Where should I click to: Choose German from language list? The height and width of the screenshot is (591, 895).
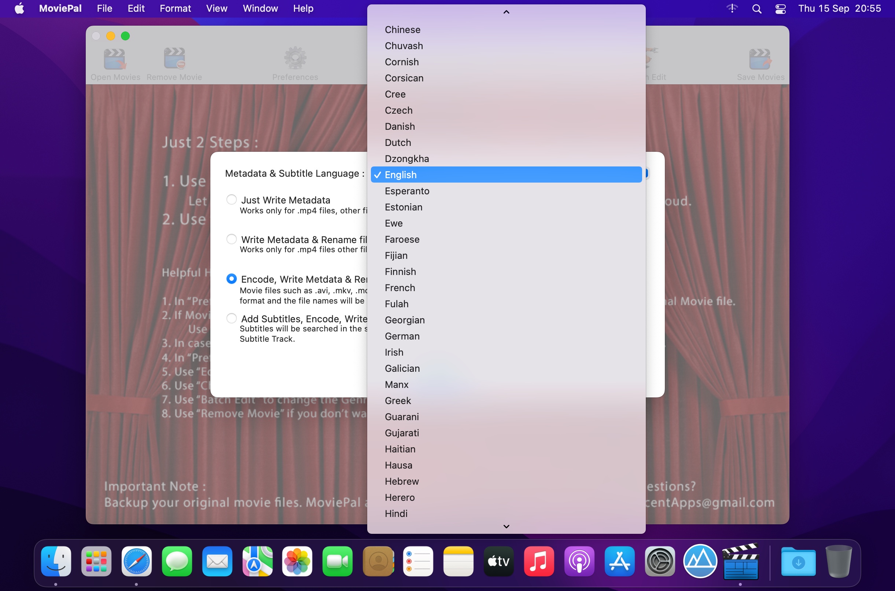click(506, 336)
